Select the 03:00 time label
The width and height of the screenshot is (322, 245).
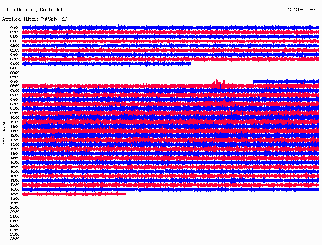(x=15, y=55)
